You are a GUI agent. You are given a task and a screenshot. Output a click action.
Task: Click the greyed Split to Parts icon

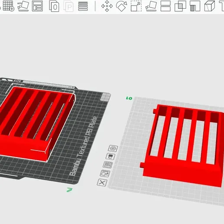point(69,6)
